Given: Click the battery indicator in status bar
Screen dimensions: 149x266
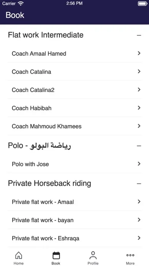Looking at the screenshot, I should click(143, 3).
